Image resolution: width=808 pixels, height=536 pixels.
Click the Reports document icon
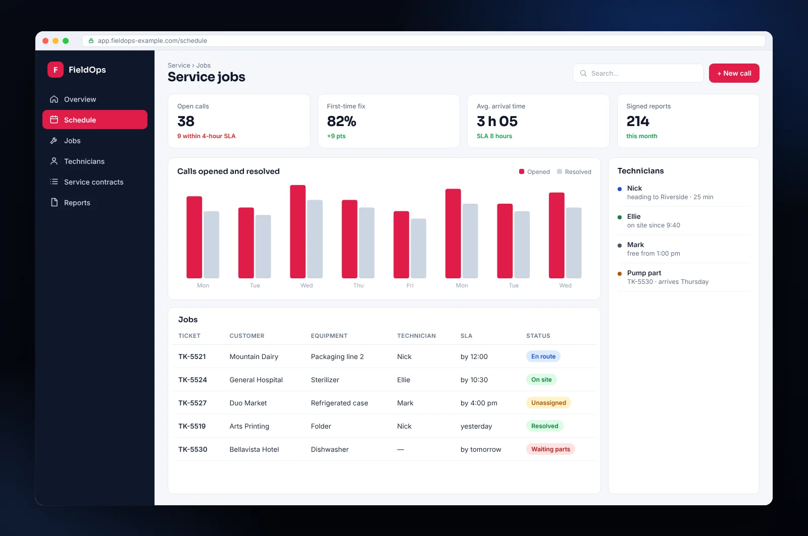point(54,203)
